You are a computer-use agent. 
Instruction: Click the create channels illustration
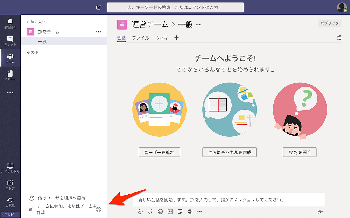pyautogui.click(x=230, y=110)
